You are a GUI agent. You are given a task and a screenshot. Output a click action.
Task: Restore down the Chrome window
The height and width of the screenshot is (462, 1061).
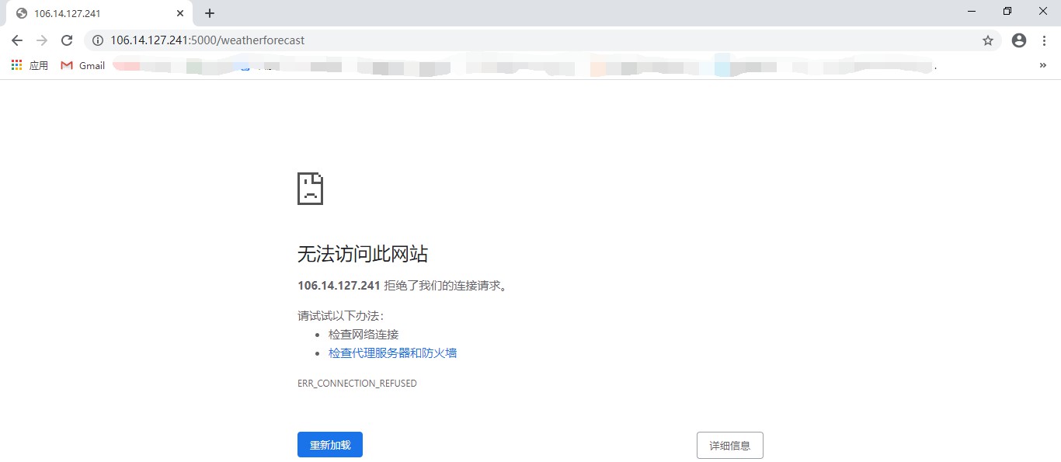click(1007, 11)
